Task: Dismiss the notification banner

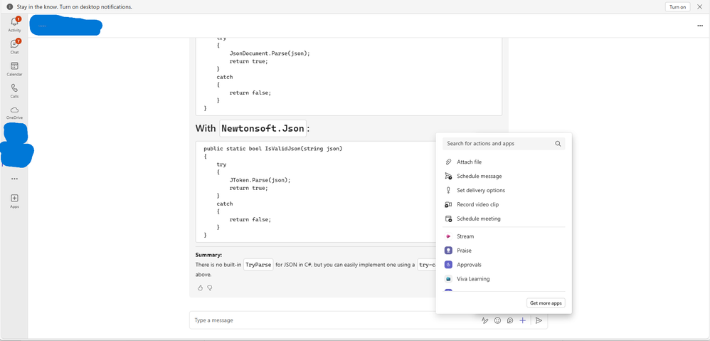Action: coord(699,7)
